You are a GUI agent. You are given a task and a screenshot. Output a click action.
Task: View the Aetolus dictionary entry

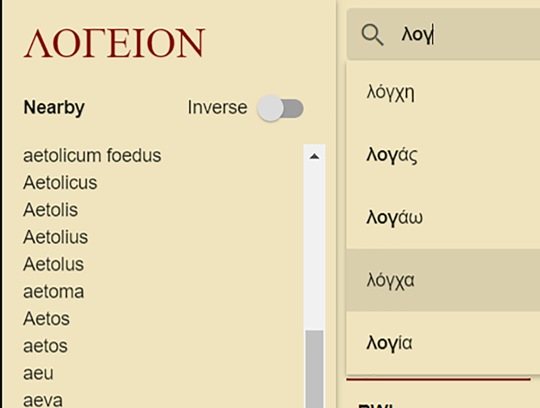tap(53, 264)
